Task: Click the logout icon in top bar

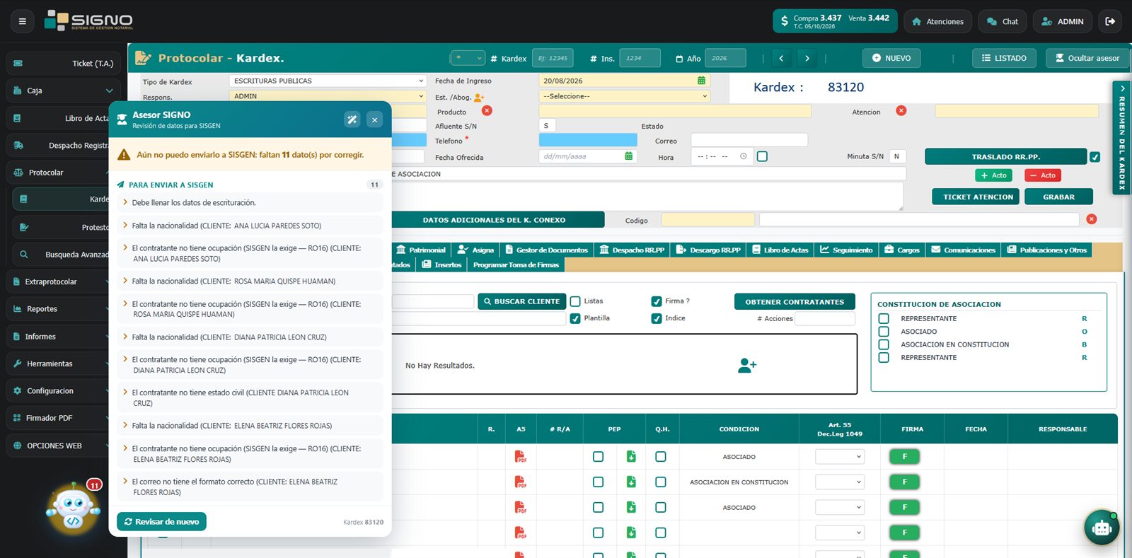Action: coord(1110,21)
